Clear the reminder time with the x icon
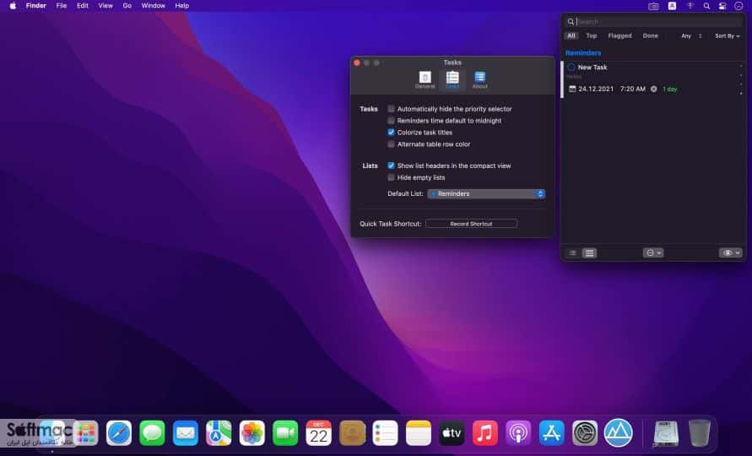752x456 pixels. 654,89
